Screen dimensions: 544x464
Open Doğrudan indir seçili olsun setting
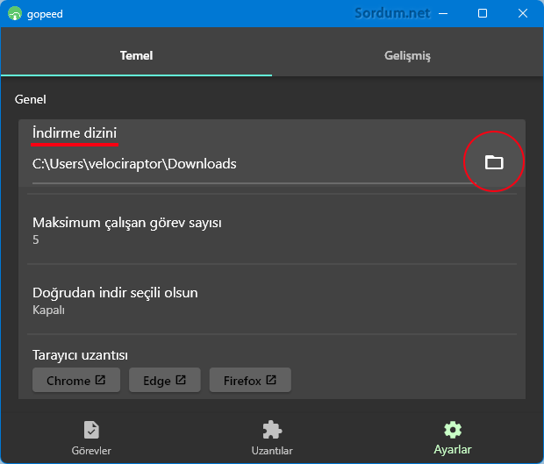click(272, 300)
